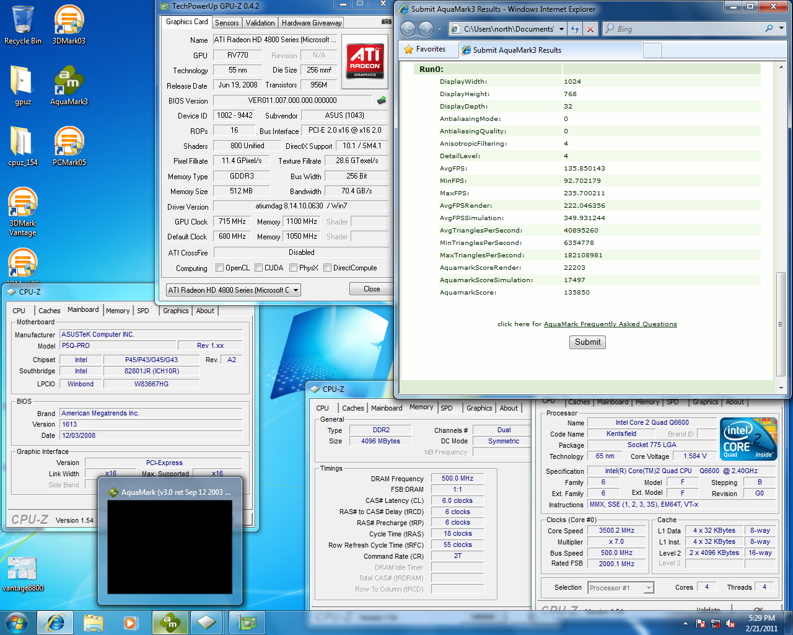This screenshot has width=793, height=635.
Task: Click the AvgFPS value 135.850143
Action: pos(584,168)
